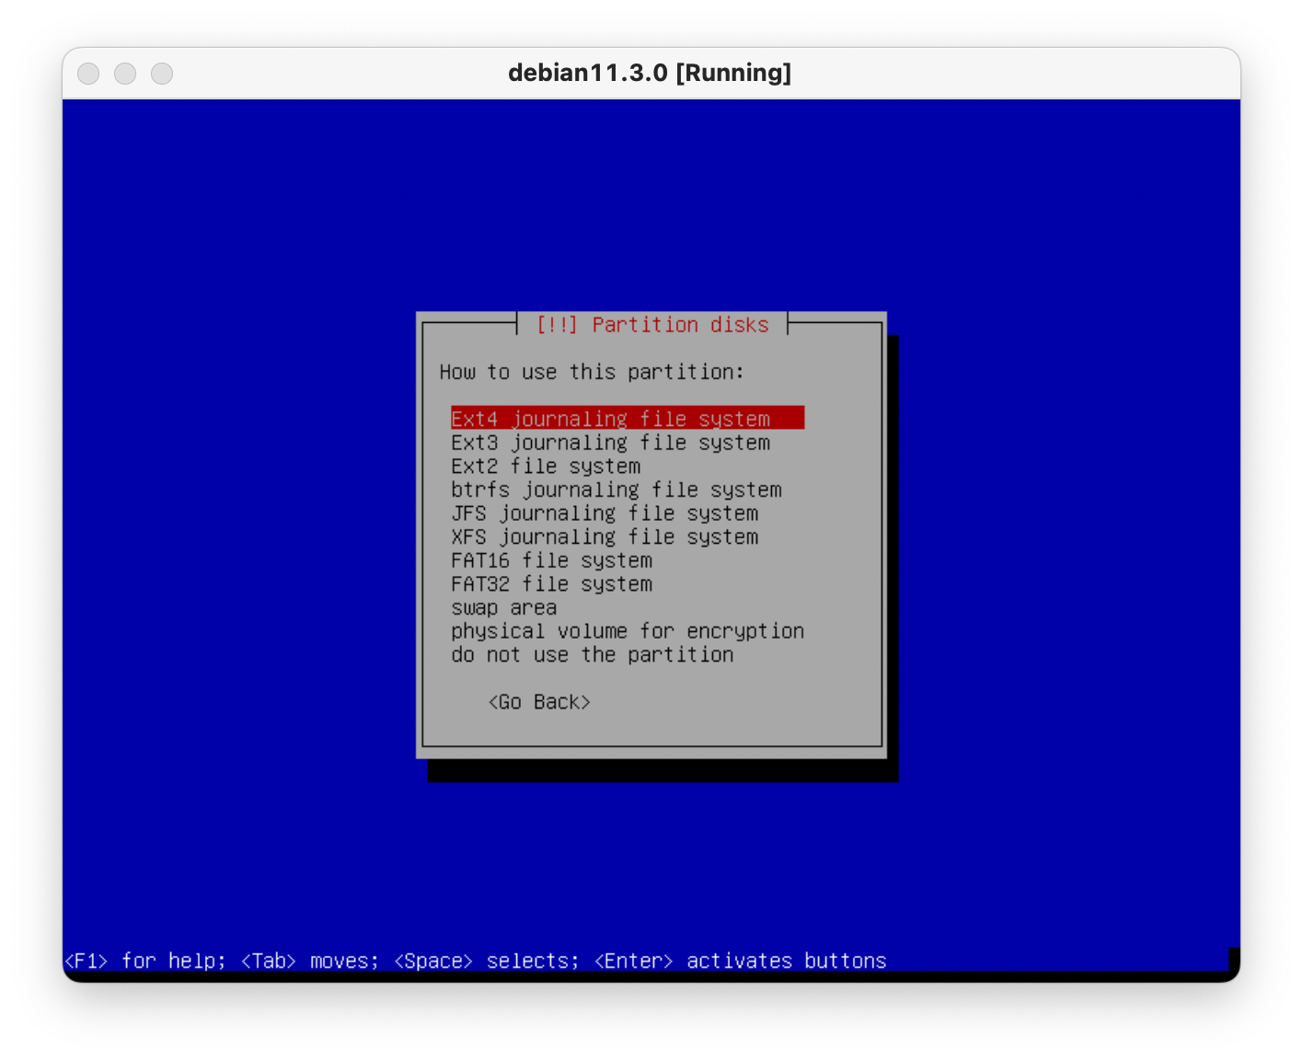
Task: Select do not use the partition
Action: pos(592,655)
